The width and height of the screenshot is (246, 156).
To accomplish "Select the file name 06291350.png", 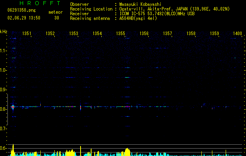I will (22, 10).
